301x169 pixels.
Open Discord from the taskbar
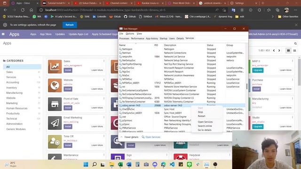click(155, 164)
